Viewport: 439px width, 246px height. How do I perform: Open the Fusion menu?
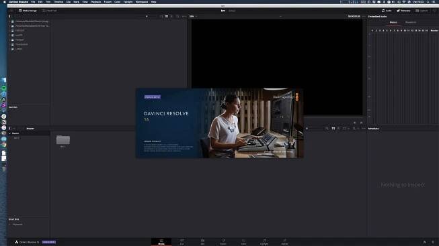pos(108,1)
